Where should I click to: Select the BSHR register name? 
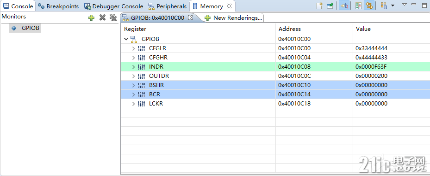(x=156, y=85)
